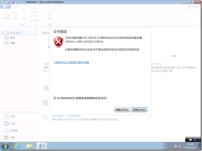Click the feedback speech bubbles icon
Viewport: 202px width, 151px height.
point(45,117)
